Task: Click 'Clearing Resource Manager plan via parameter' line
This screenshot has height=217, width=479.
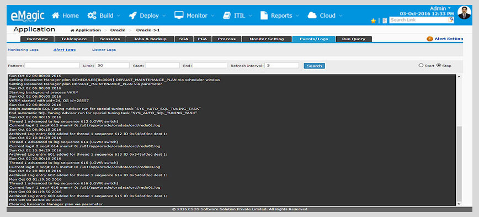Action: click(x=56, y=204)
